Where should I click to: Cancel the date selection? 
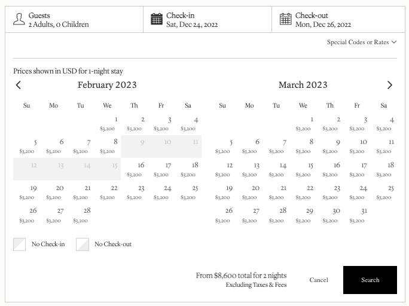319,280
